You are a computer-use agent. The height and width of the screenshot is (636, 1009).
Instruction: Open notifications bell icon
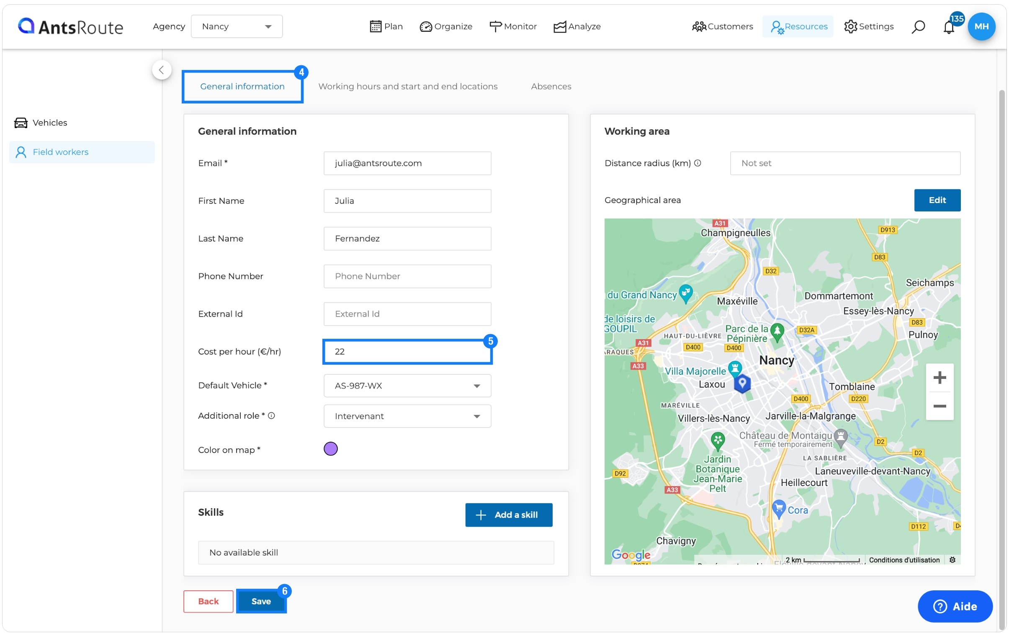coord(950,27)
